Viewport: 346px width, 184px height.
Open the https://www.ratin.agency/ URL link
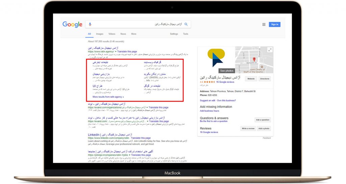click(x=101, y=52)
